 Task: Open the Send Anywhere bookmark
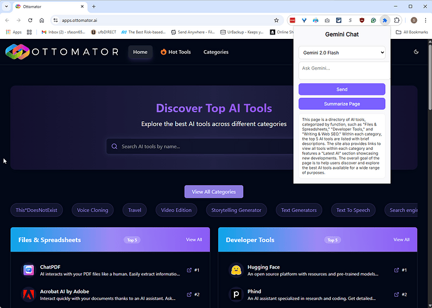click(x=193, y=32)
